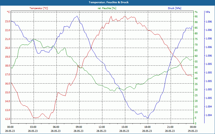The width and height of the screenshot is (215, 134).
Task: Click the green '75' humidity axis value
Action: 196,39
